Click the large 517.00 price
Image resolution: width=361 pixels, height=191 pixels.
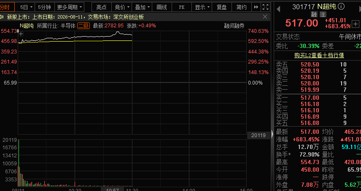[302, 23]
